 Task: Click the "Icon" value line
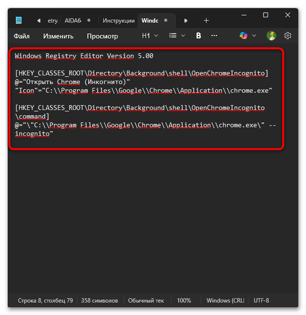tap(144, 91)
